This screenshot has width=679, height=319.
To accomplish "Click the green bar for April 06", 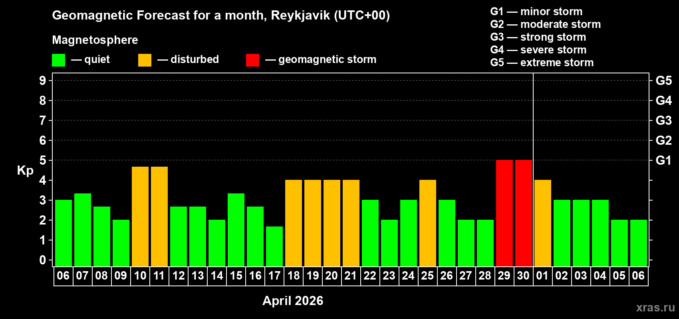I will click(64, 233).
